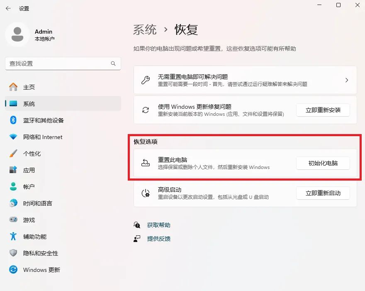Click the 系统 breadcrumb link
The image size is (365, 291).
click(x=145, y=29)
